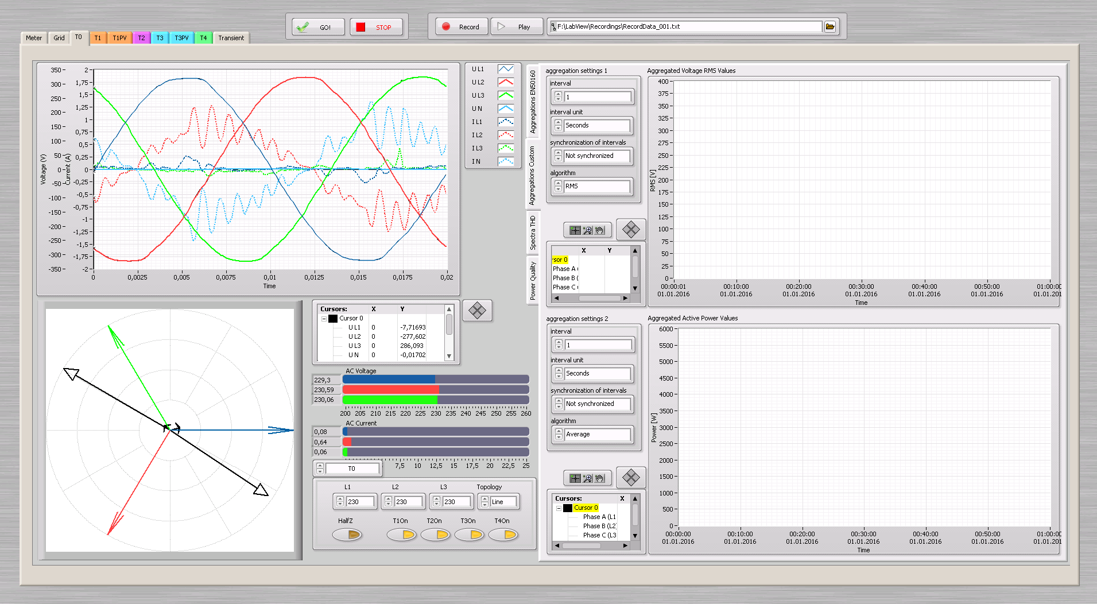Viewport: 1097px width, 604px height.
Task: Click interval field in aggregation settings 1
Action: [597, 97]
